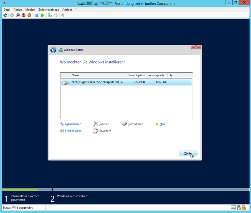
Task: Open the Medien menu
Action: [30, 10]
